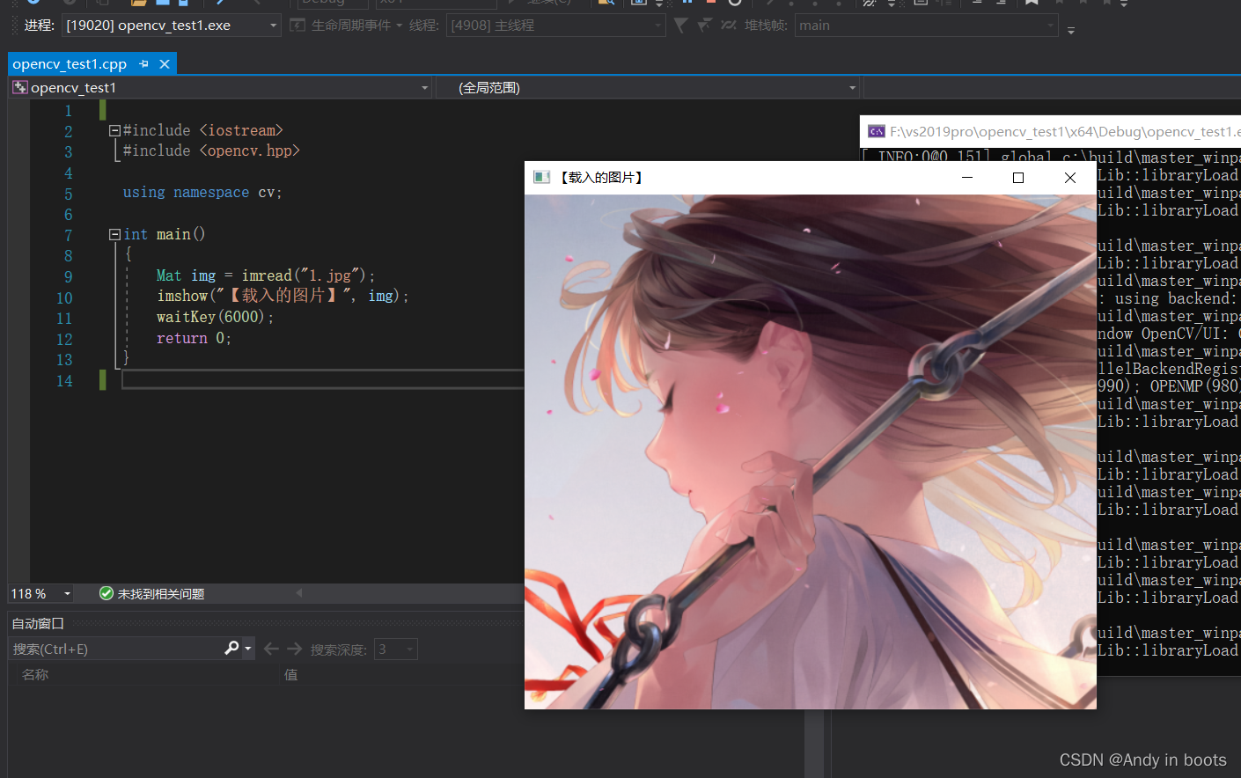This screenshot has width=1241, height=778.
Task: Click the #include <iostream> line
Action: [202, 130]
